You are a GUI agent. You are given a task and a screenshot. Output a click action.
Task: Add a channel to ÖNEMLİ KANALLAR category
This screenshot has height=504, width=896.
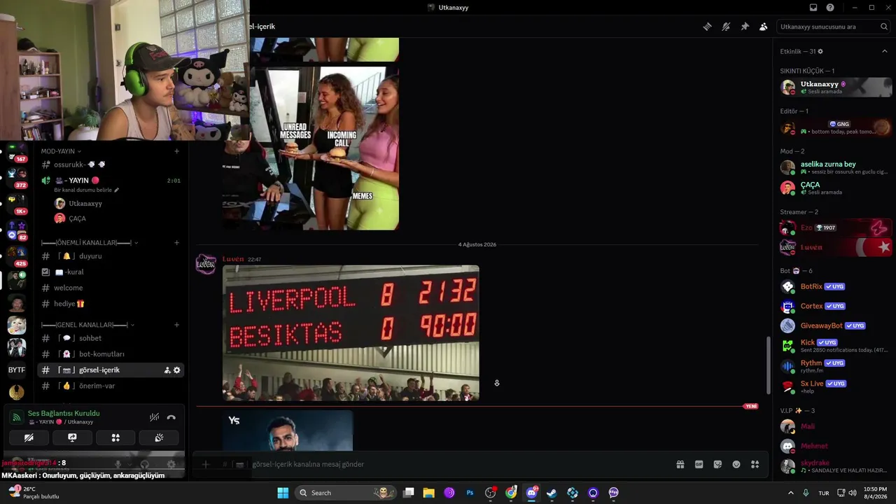[x=176, y=243]
